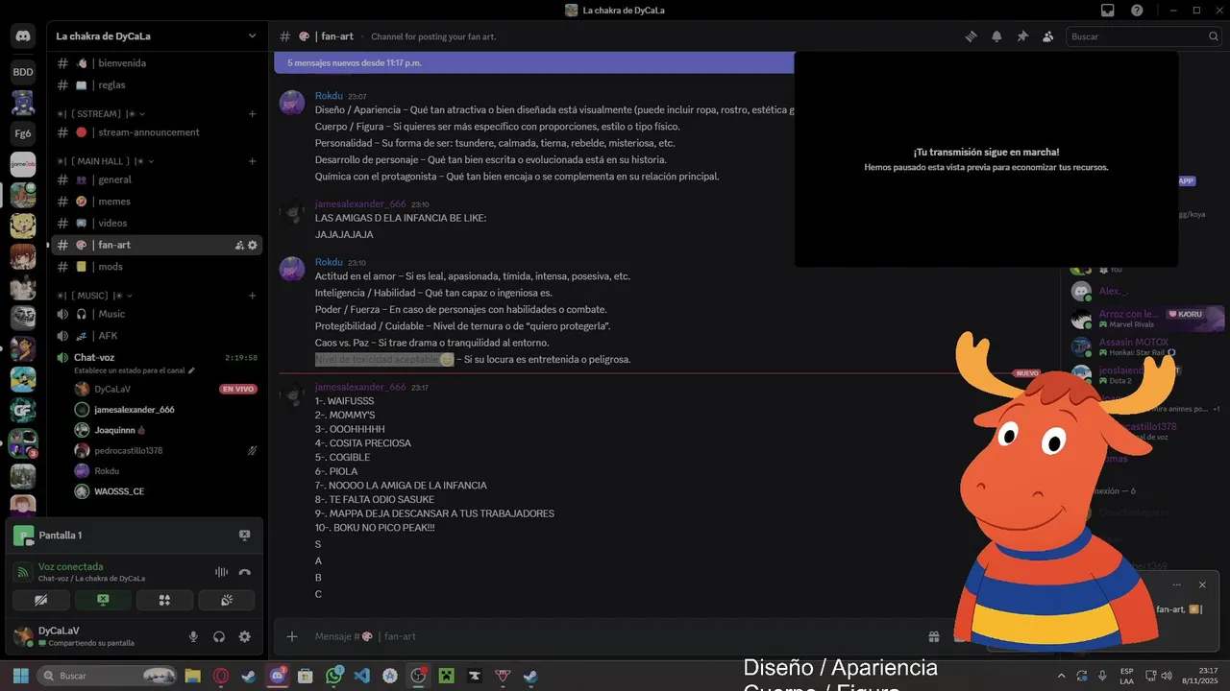Open jamesalexander_666's profile from 23:17 message
Viewport: 1230px width, 691px height.
pyautogui.click(x=360, y=387)
